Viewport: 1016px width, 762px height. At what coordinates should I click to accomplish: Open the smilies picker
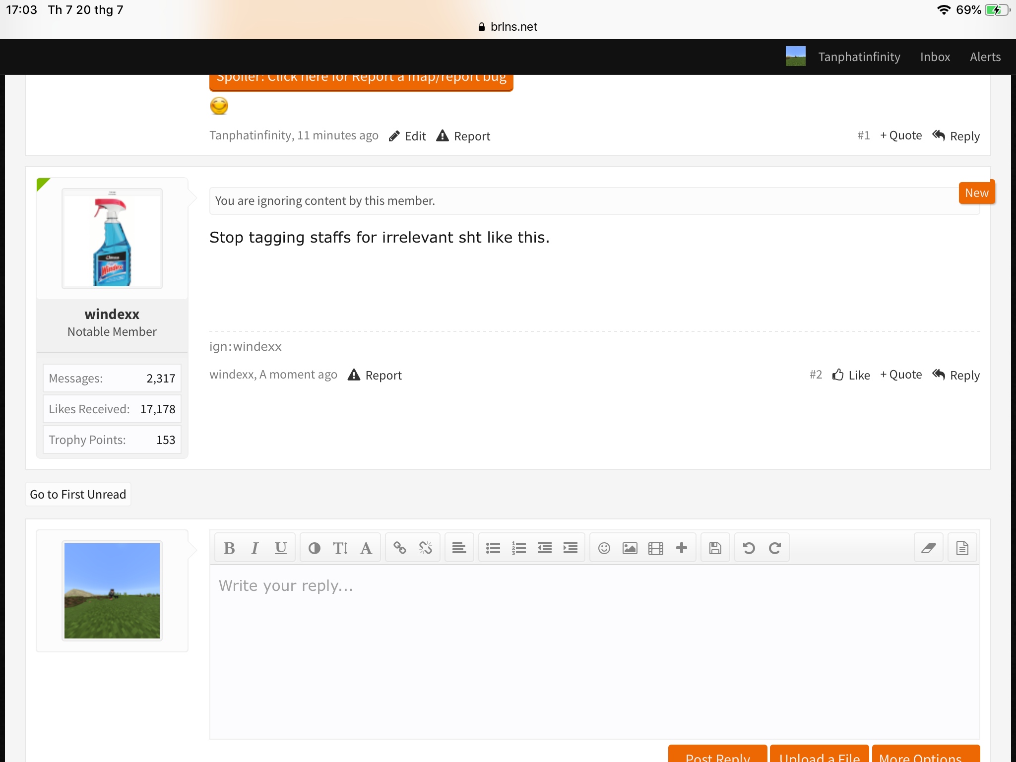coord(604,548)
